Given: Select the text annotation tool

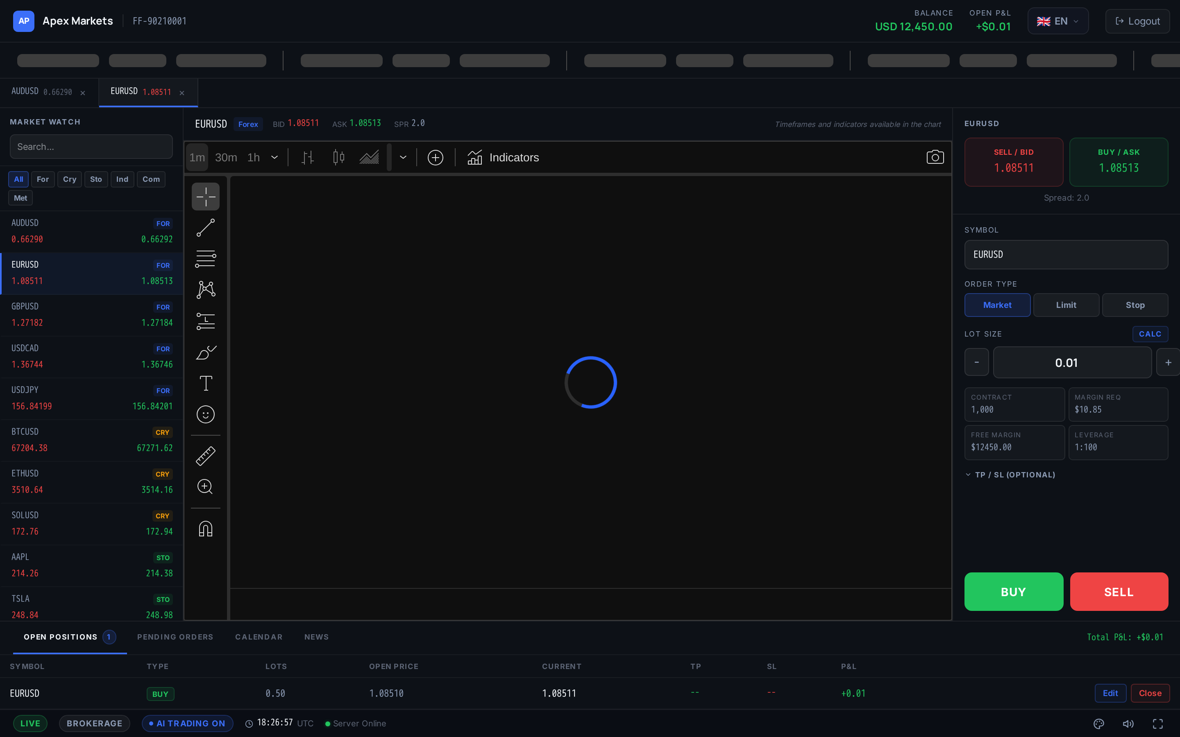Looking at the screenshot, I should tap(205, 383).
